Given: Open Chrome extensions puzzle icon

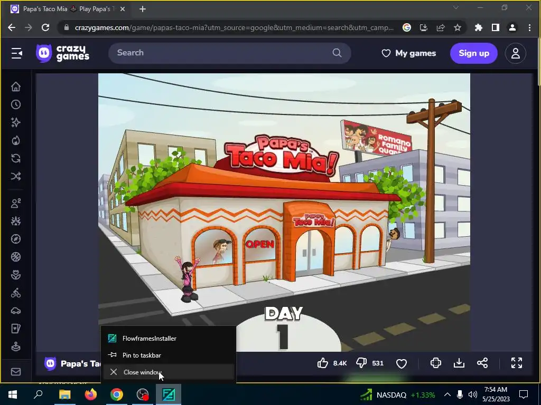Looking at the screenshot, I should [x=479, y=27].
